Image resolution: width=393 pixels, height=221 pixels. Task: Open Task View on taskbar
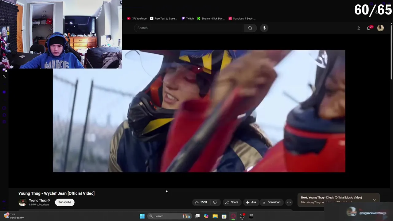click(197, 216)
